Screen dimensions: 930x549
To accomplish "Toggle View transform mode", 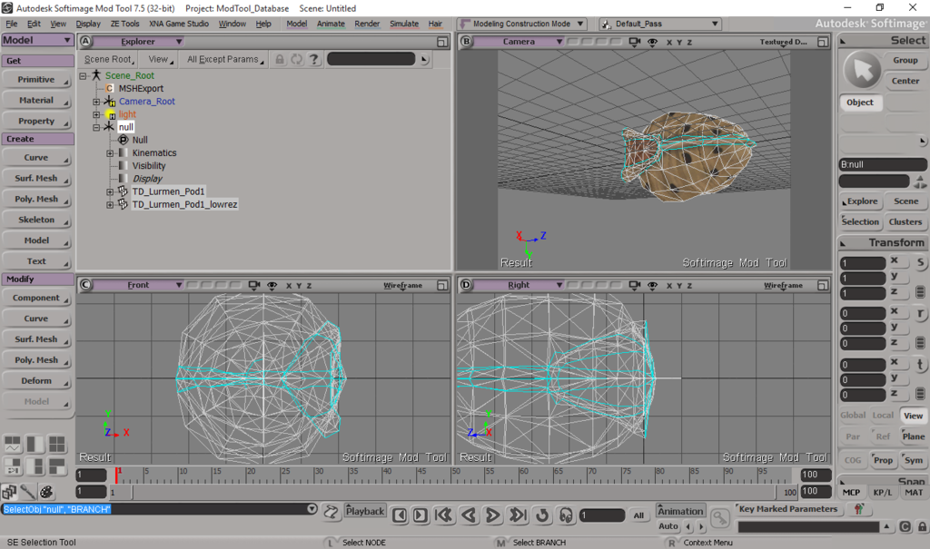I will point(913,416).
